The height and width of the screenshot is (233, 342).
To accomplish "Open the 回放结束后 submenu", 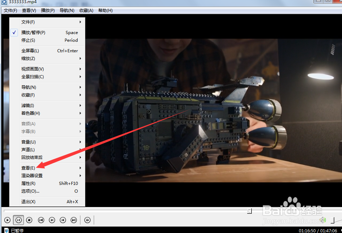I will (47, 157).
